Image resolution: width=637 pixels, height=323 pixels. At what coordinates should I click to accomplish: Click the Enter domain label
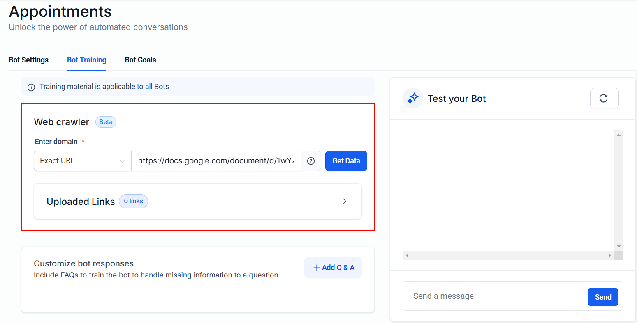click(56, 142)
